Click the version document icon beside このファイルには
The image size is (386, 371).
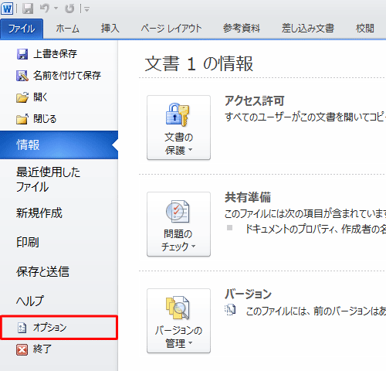coord(230,310)
